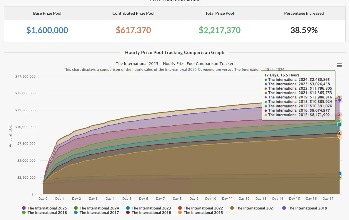This screenshot has height=220, width=349.
Task: Click the chart subtitle about hourly compendium sales
Action: coord(174,69)
